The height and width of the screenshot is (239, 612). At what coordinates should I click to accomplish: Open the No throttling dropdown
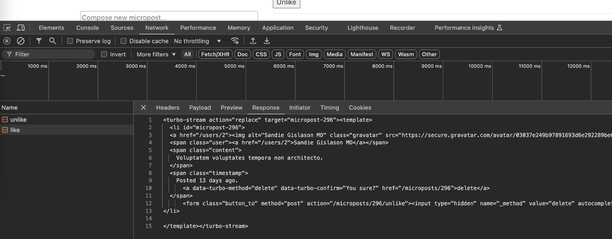point(197,41)
